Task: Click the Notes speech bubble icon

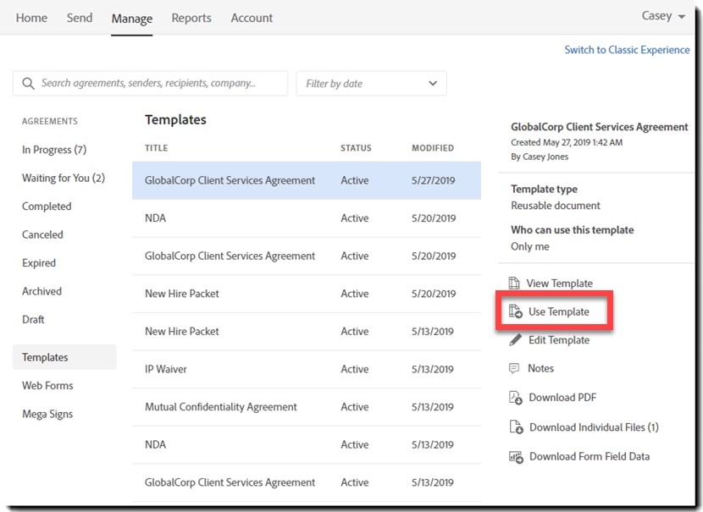Action: click(x=514, y=368)
